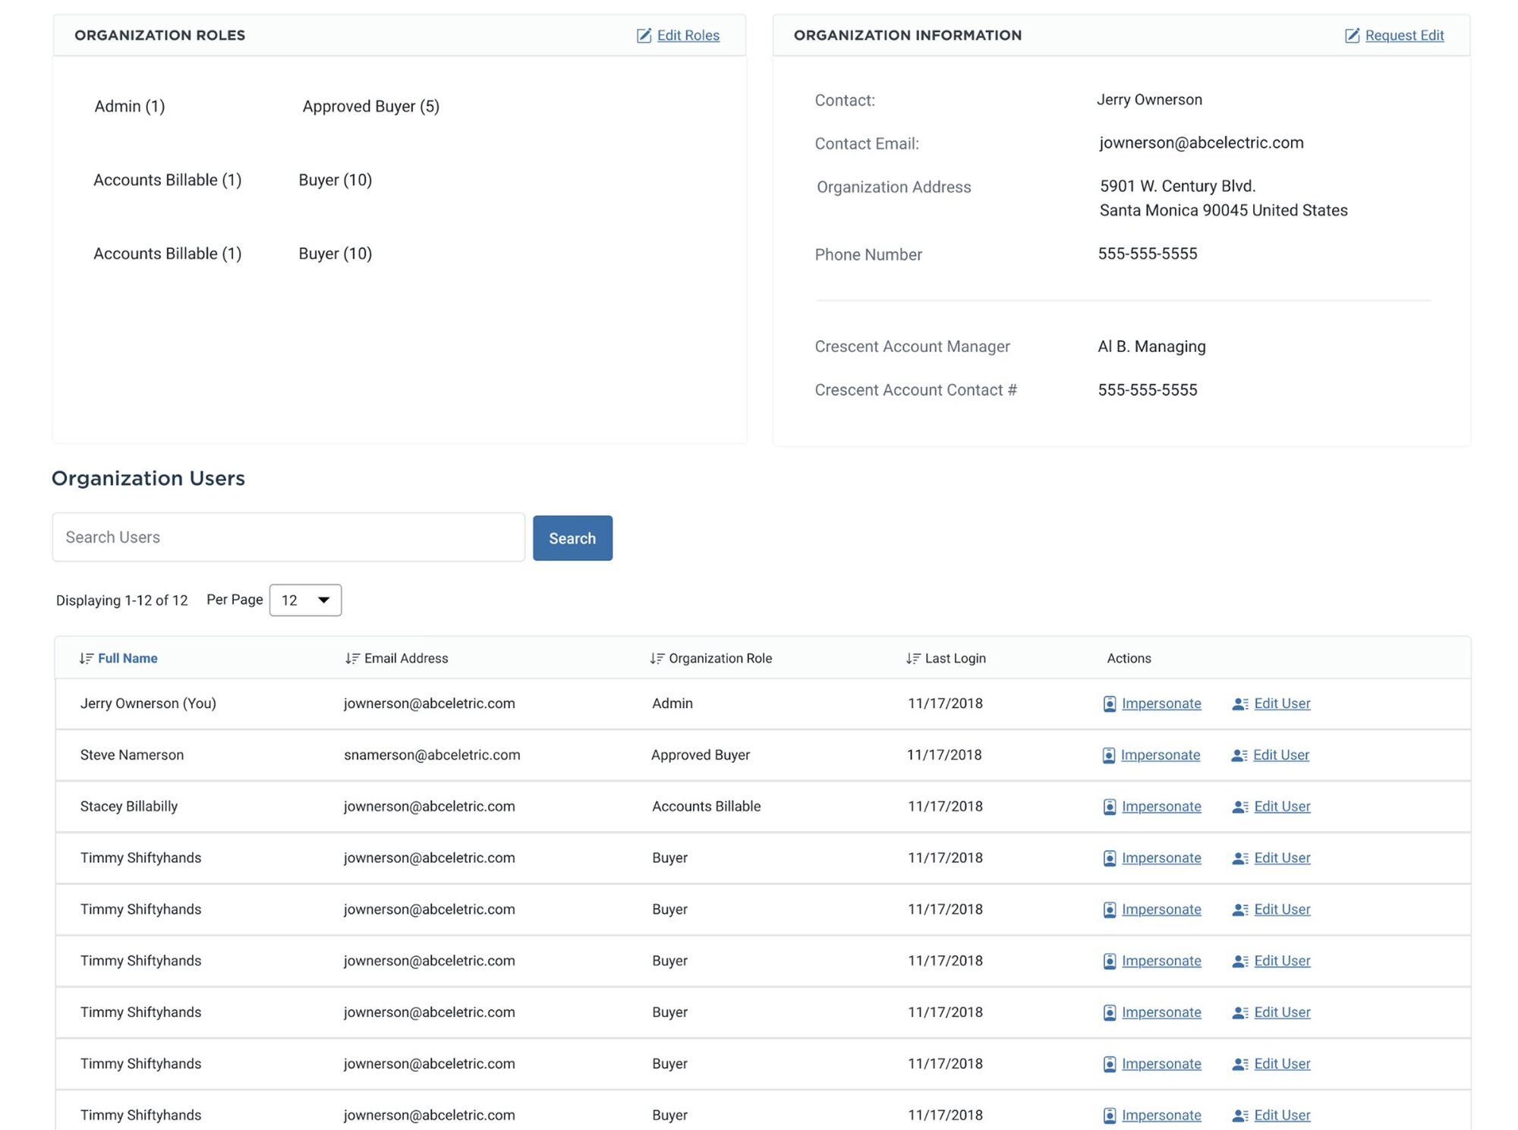The image size is (1518, 1130).
Task: Click Accounts Billable cell in Stacey's row
Action: (x=706, y=807)
